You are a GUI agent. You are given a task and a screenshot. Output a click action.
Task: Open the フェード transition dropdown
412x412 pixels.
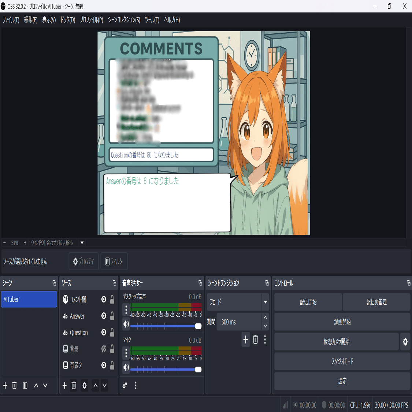click(265, 302)
